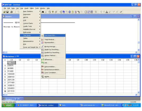Open the File menu

(x=5, y=8)
